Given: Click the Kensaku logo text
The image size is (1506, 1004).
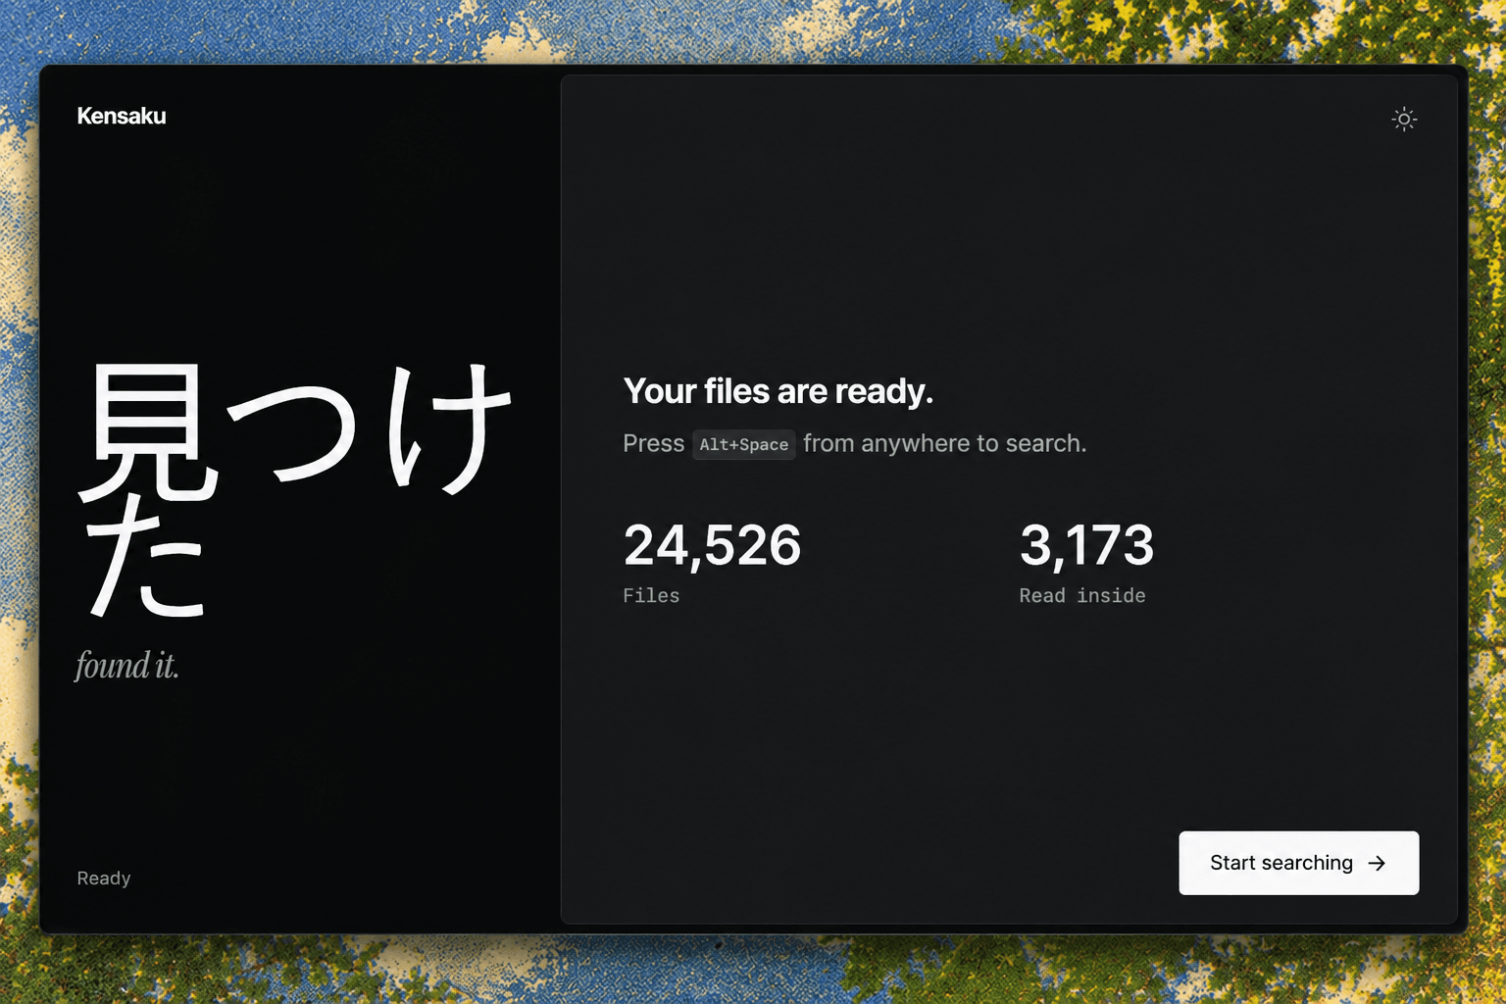Looking at the screenshot, I should 122,116.
